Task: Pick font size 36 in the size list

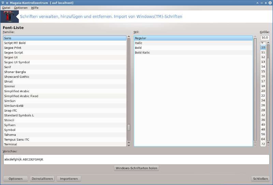Action: [263, 120]
